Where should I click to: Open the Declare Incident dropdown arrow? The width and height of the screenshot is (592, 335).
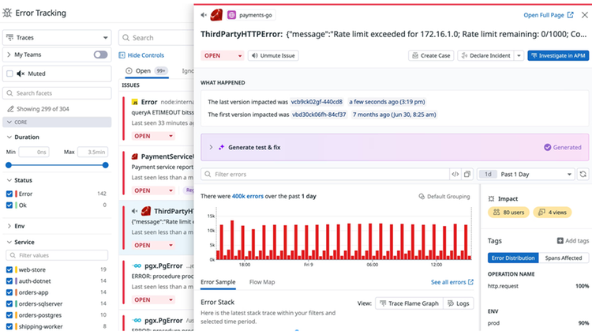[519, 55]
